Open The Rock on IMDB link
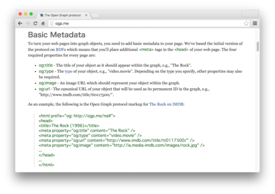 tap(166, 104)
